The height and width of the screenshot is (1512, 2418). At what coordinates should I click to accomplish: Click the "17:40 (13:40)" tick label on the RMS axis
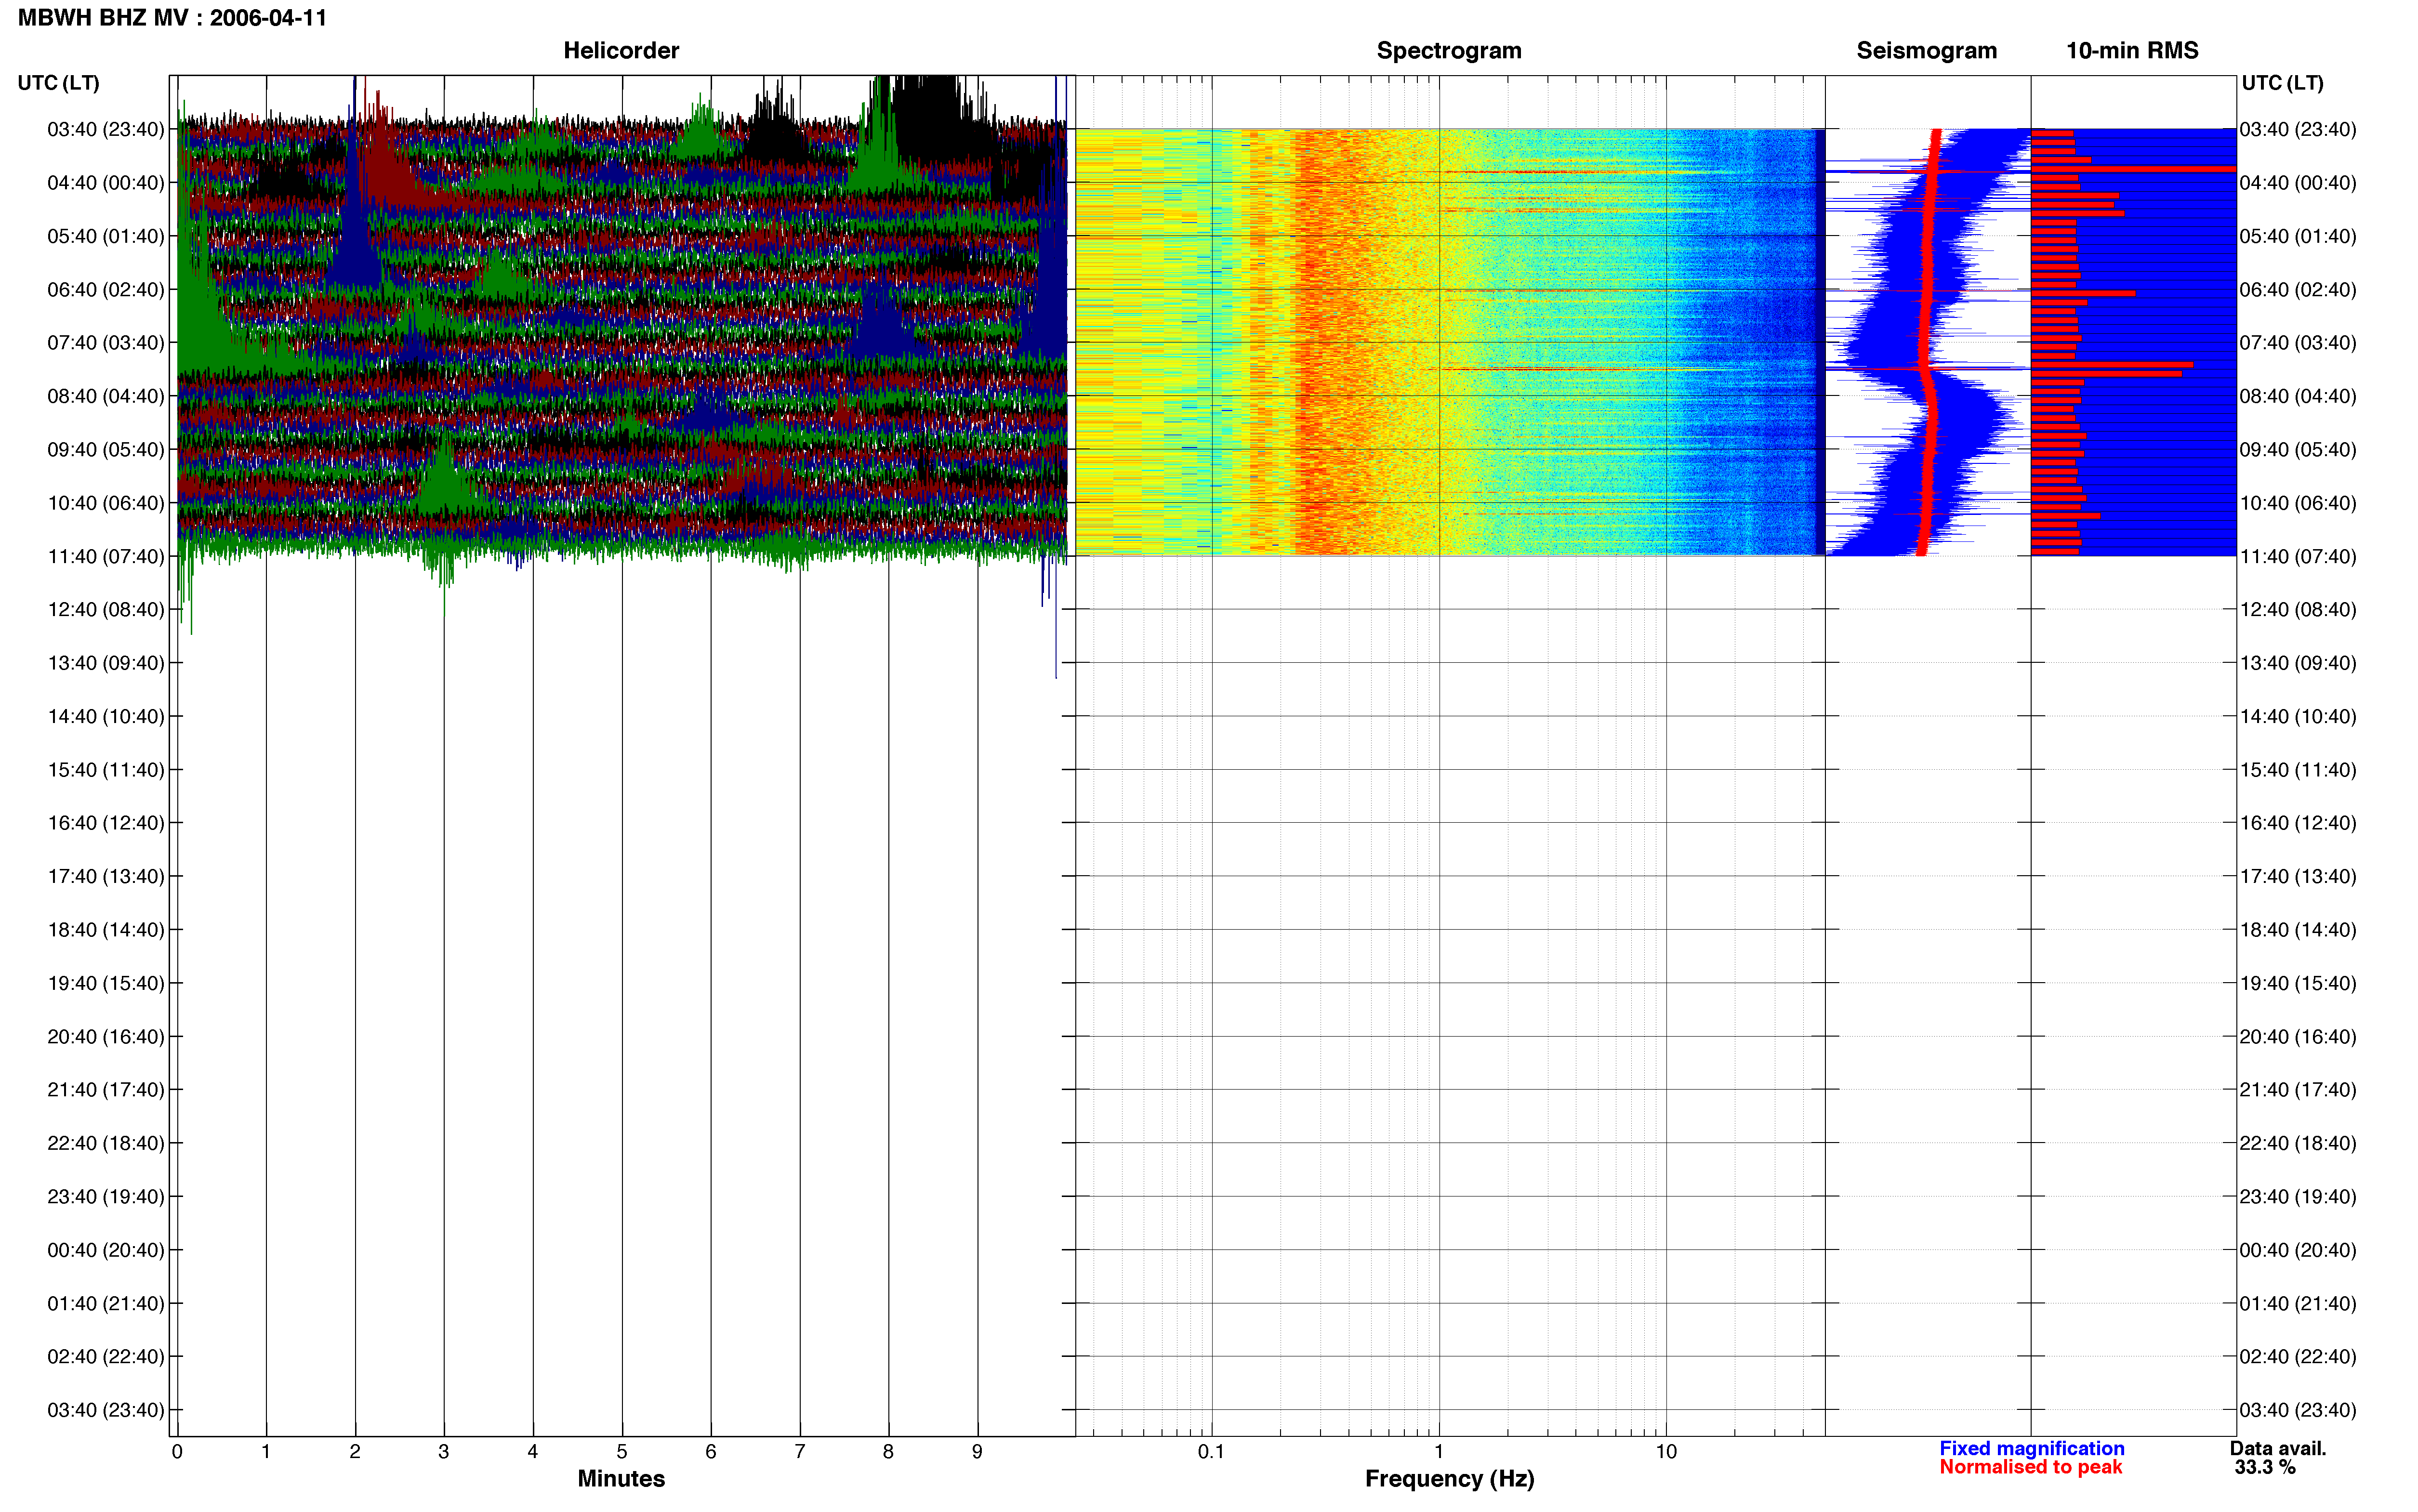(2298, 876)
